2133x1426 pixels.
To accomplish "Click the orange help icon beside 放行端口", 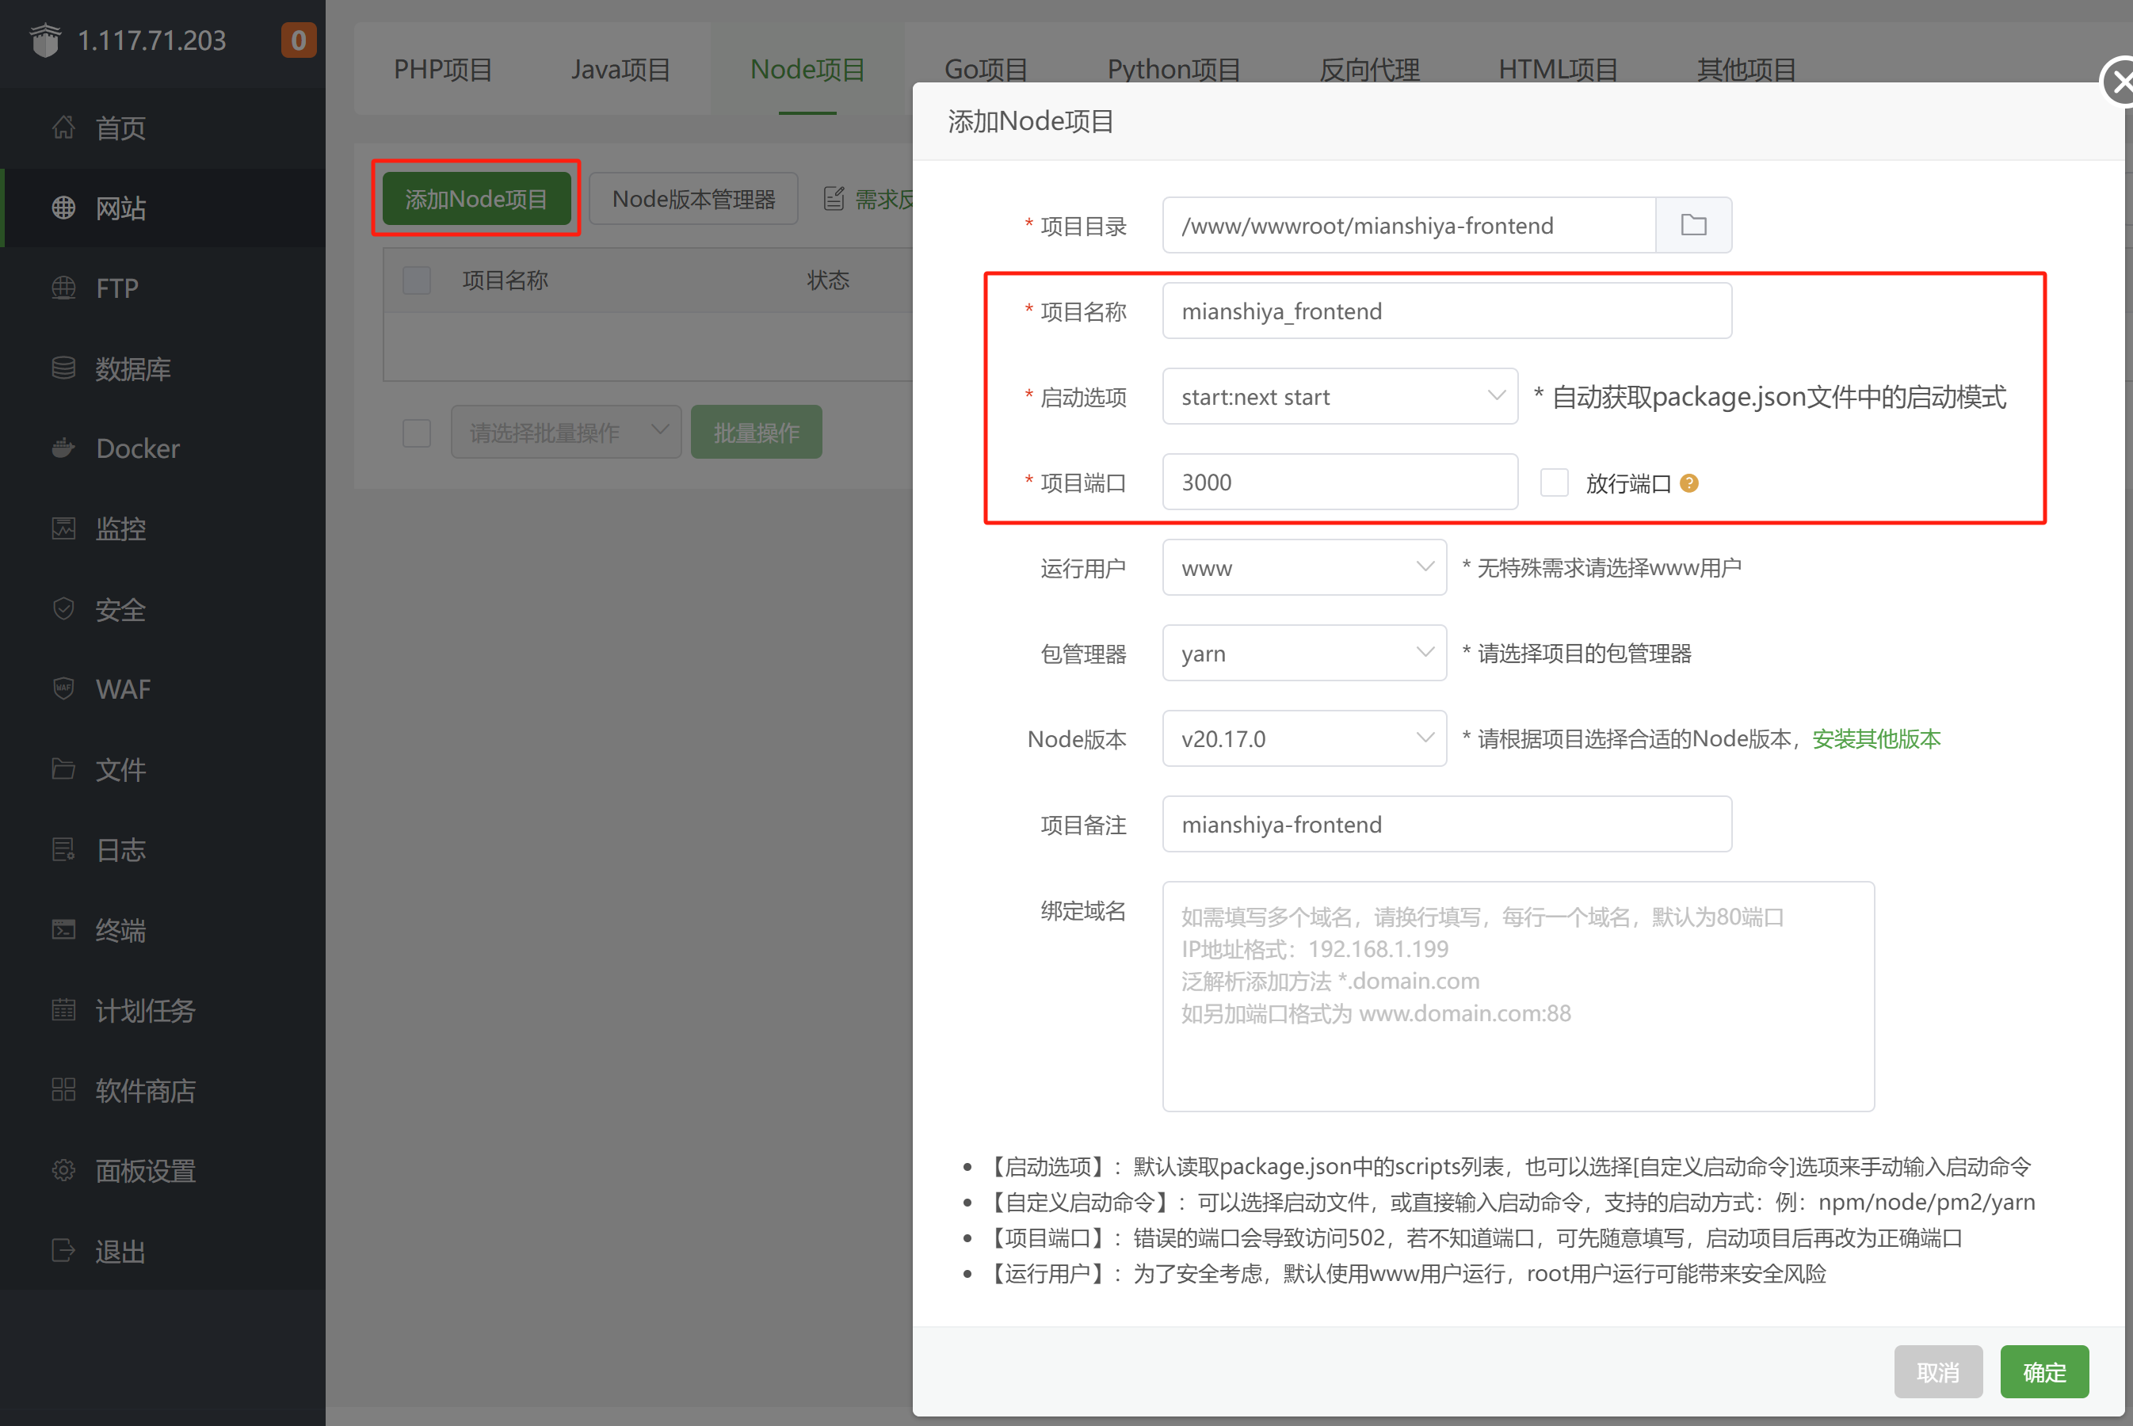I will click(1689, 483).
